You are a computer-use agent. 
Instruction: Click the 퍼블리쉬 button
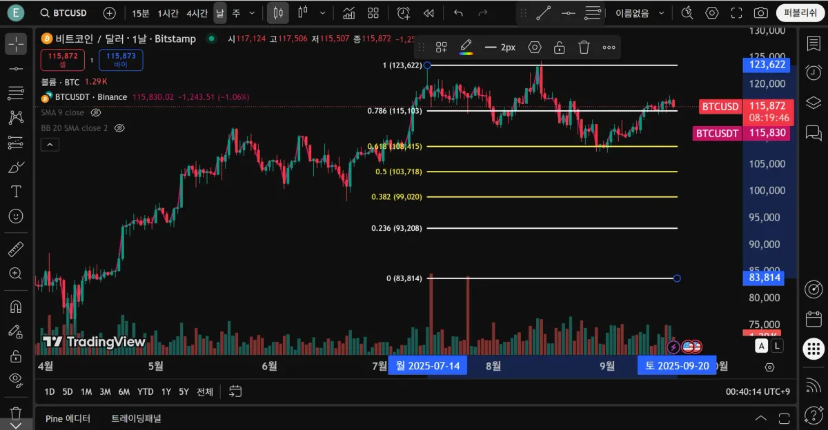(x=800, y=13)
